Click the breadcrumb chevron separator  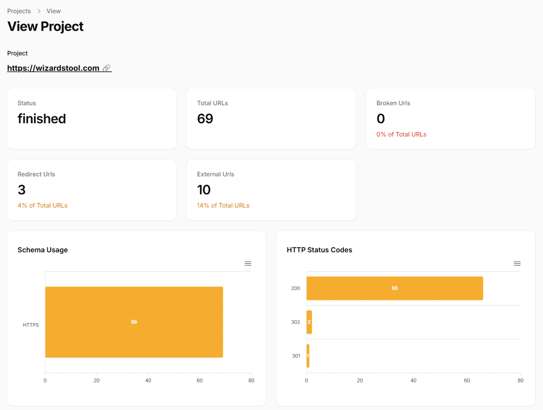click(x=39, y=11)
